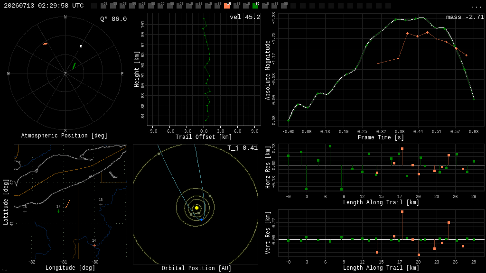Click the Vert Res [km] axis label

tap(268, 233)
